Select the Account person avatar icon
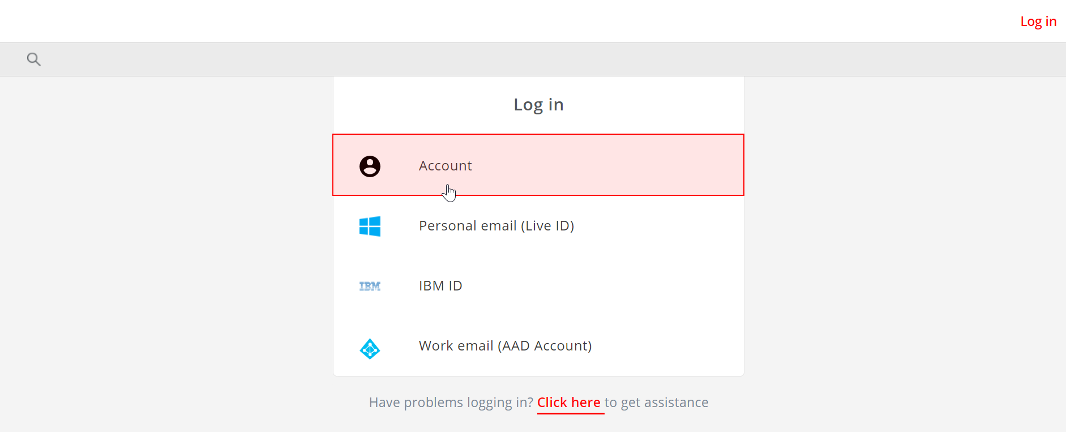The width and height of the screenshot is (1066, 432). (x=370, y=166)
